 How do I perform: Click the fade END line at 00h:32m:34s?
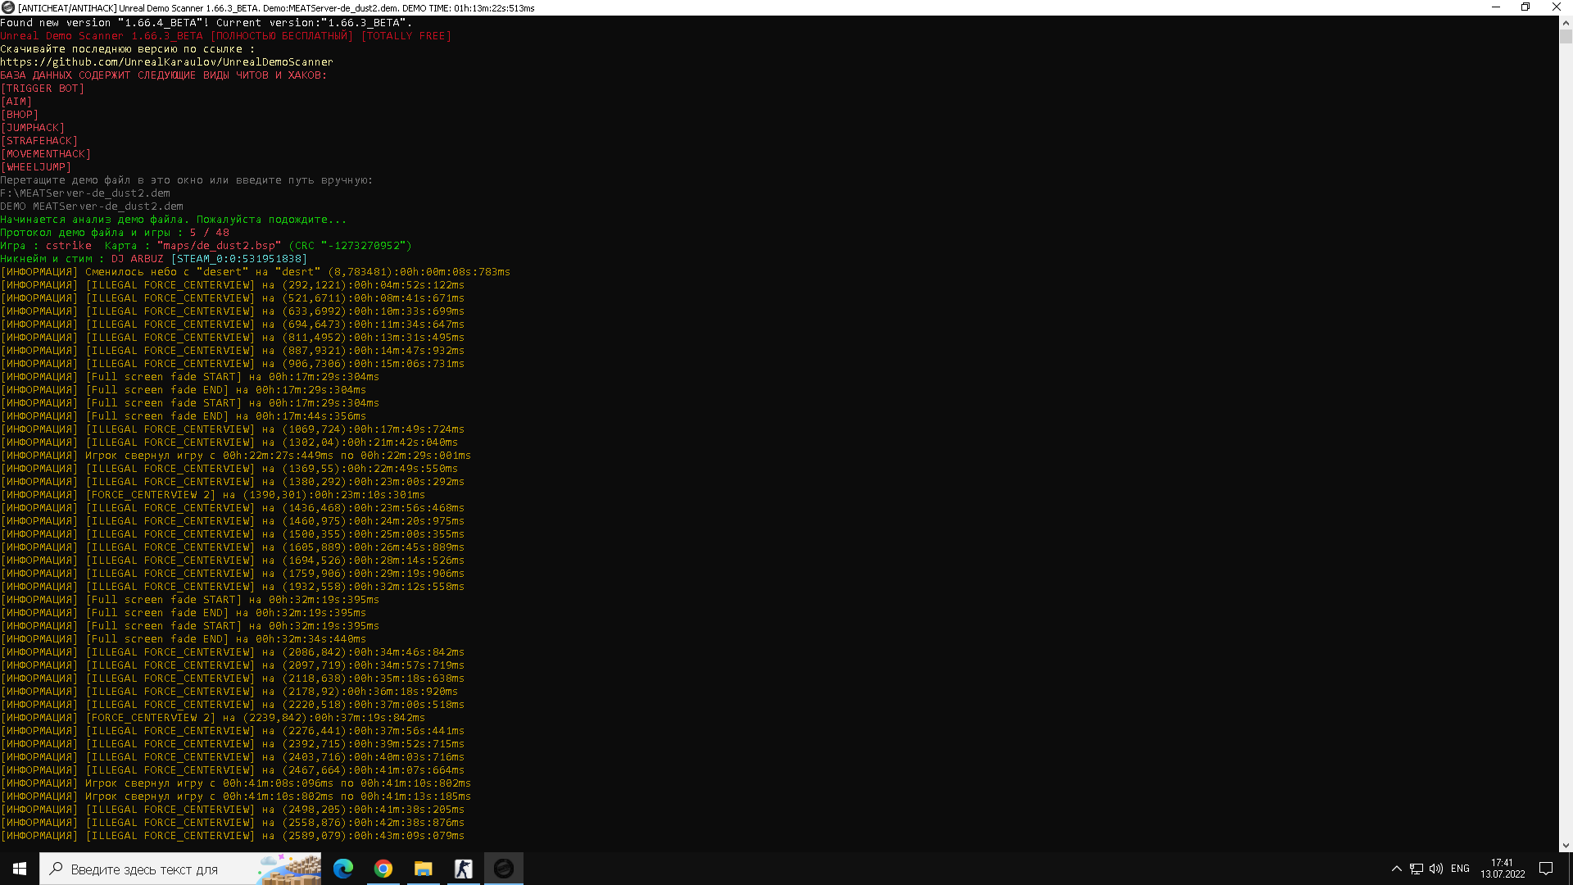[x=184, y=639]
